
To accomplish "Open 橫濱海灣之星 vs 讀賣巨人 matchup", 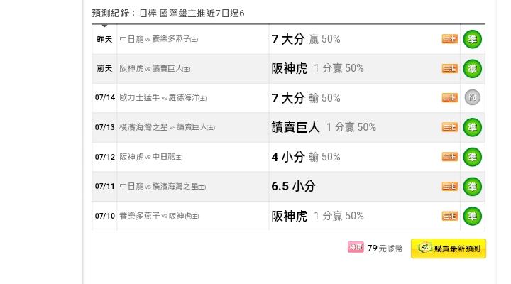I will (167, 127).
